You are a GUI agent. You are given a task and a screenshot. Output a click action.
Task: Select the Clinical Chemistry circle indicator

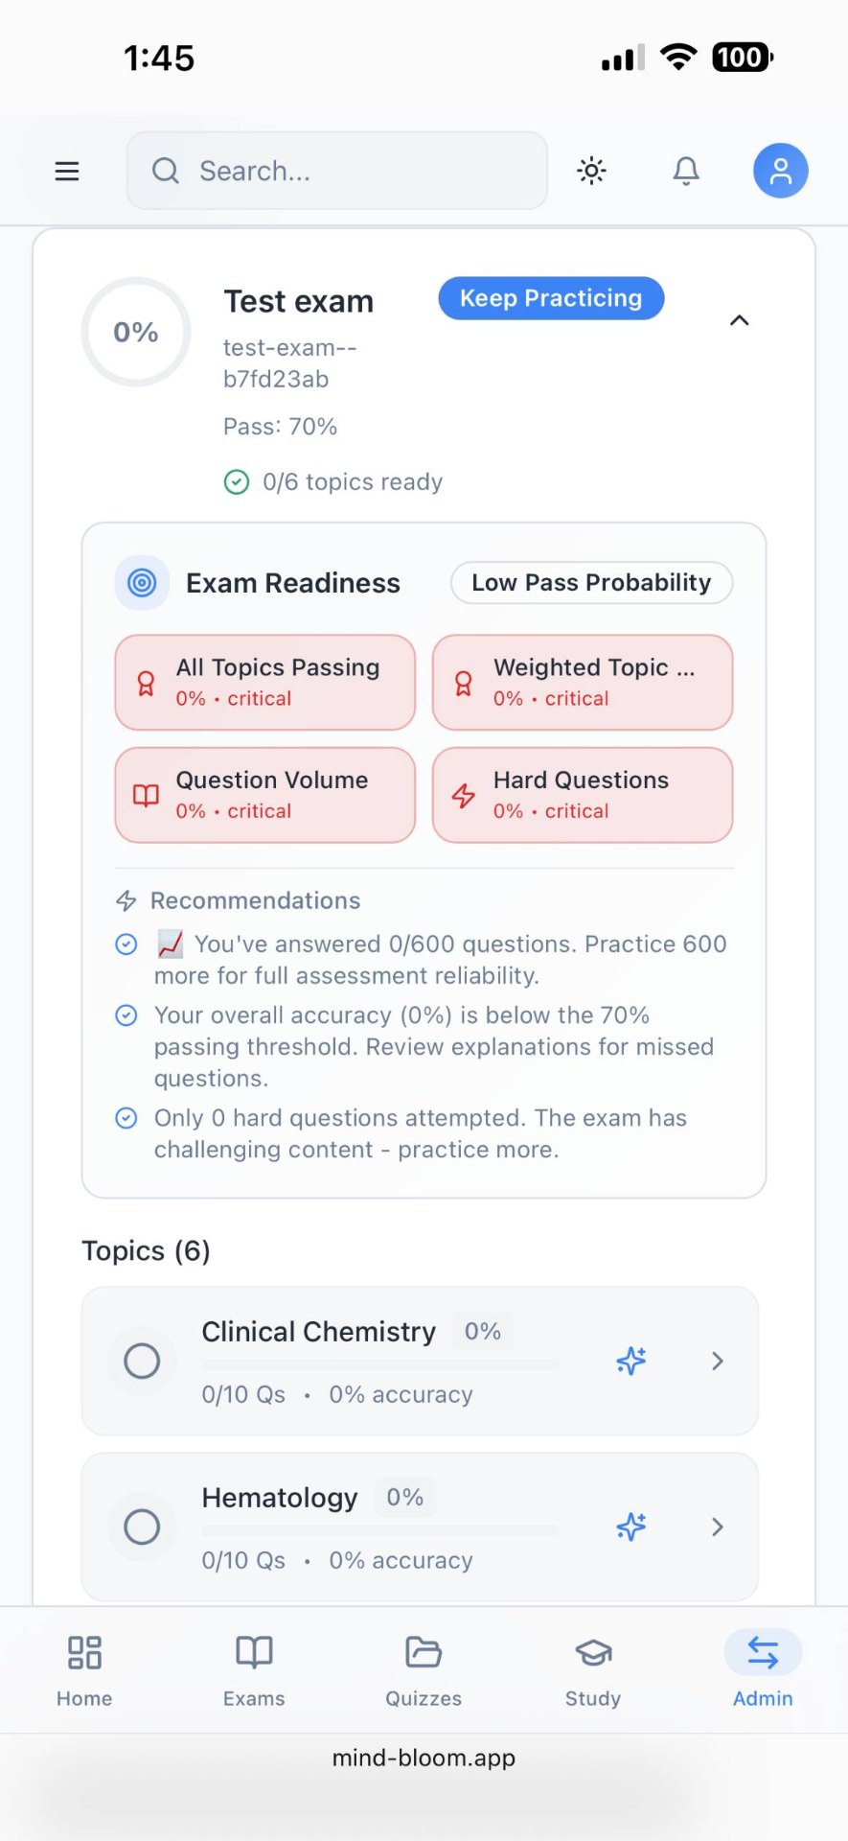142,1361
